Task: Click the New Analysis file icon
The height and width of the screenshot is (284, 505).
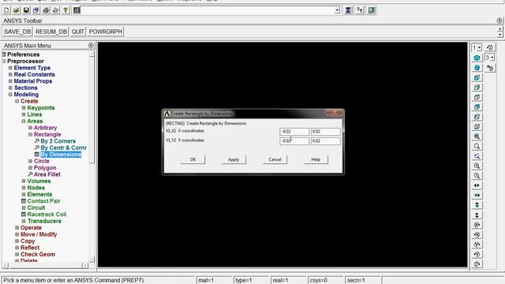Action: coord(6,10)
